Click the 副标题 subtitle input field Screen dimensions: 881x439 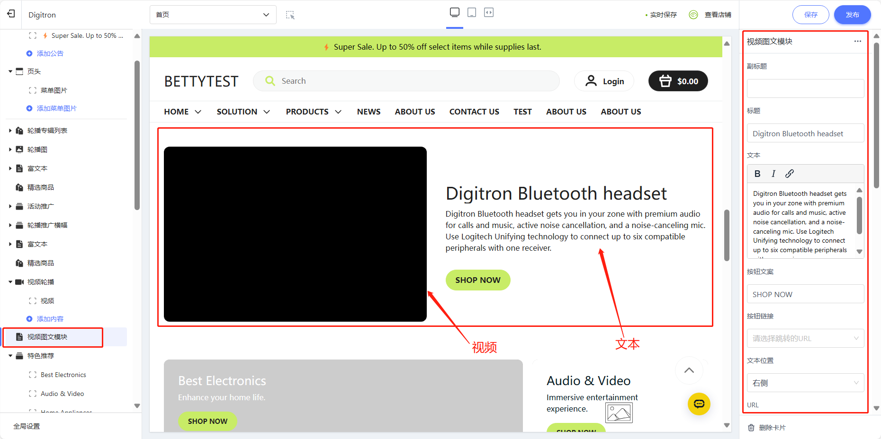click(x=805, y=88)
